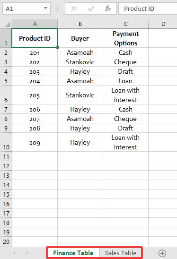The height and width of the screenshot is (259, 177).
Task: Add a new sheet with plus icon
Action: (x=162, y=253)
